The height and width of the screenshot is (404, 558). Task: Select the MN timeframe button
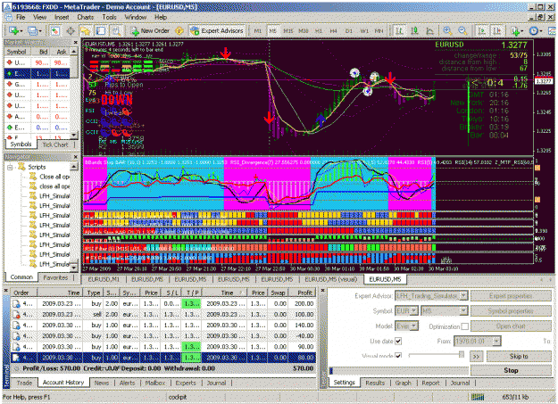click(x=379, y=31)
